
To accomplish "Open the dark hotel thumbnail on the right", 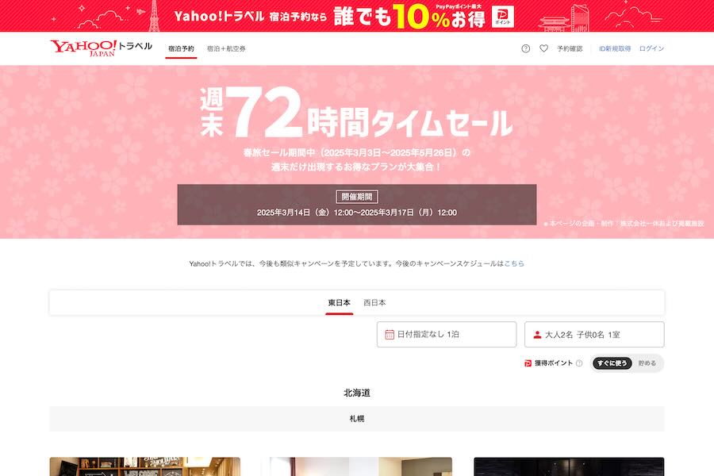I will pyautogui.click(x=569, y=466).
